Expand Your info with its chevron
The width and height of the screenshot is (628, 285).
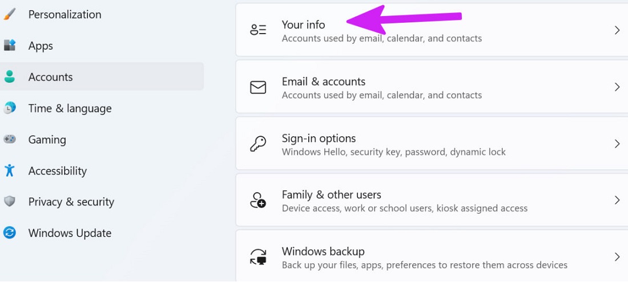coord(617,30)
